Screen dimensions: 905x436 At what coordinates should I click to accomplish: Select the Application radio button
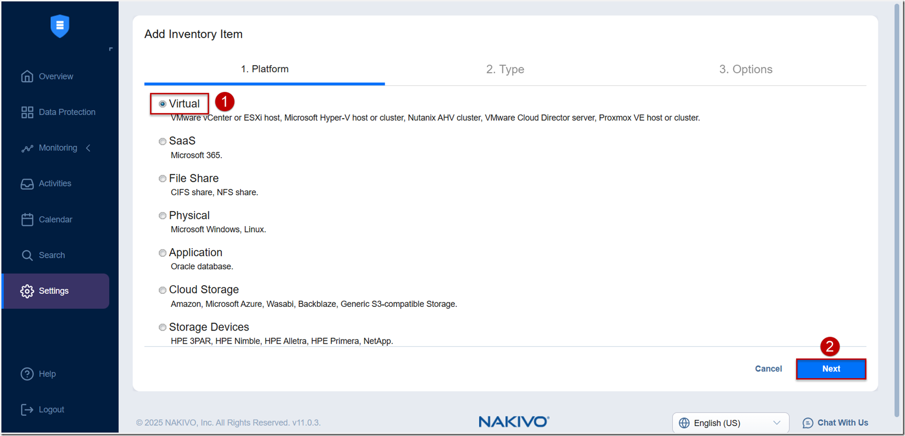click(162, 253)
